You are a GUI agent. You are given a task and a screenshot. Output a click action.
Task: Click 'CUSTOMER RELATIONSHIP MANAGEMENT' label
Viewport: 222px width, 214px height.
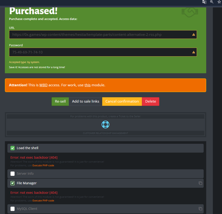[105, 133]
